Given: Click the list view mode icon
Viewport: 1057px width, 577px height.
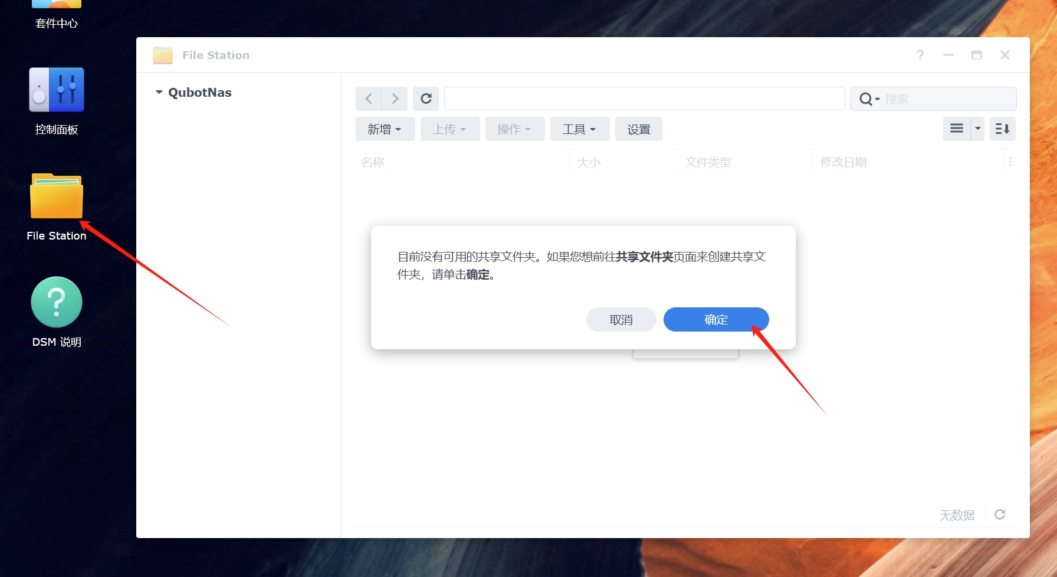Looking at the screenshot, I should tap(957, 129).
